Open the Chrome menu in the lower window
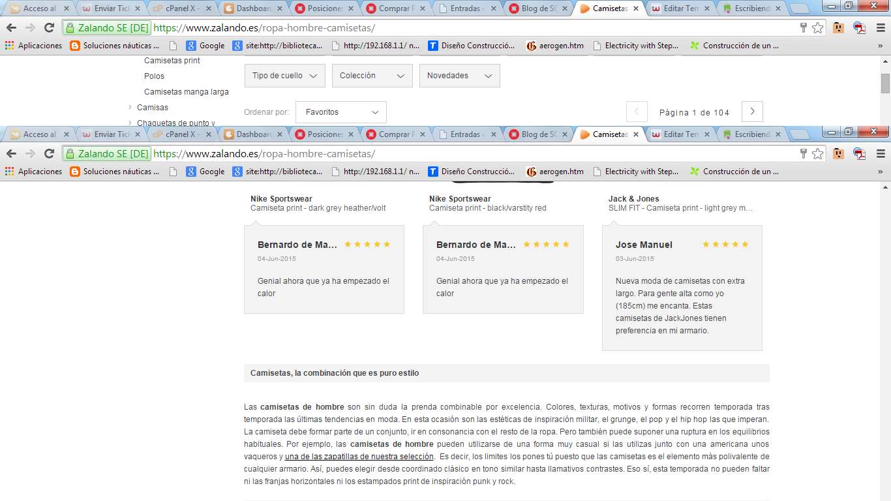This screenshot has height=501, width=891. 881,154
